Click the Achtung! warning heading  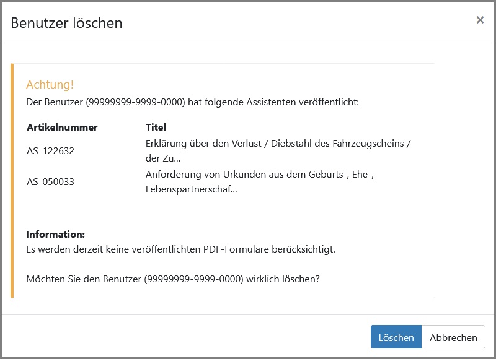click(x=50, y=85)
